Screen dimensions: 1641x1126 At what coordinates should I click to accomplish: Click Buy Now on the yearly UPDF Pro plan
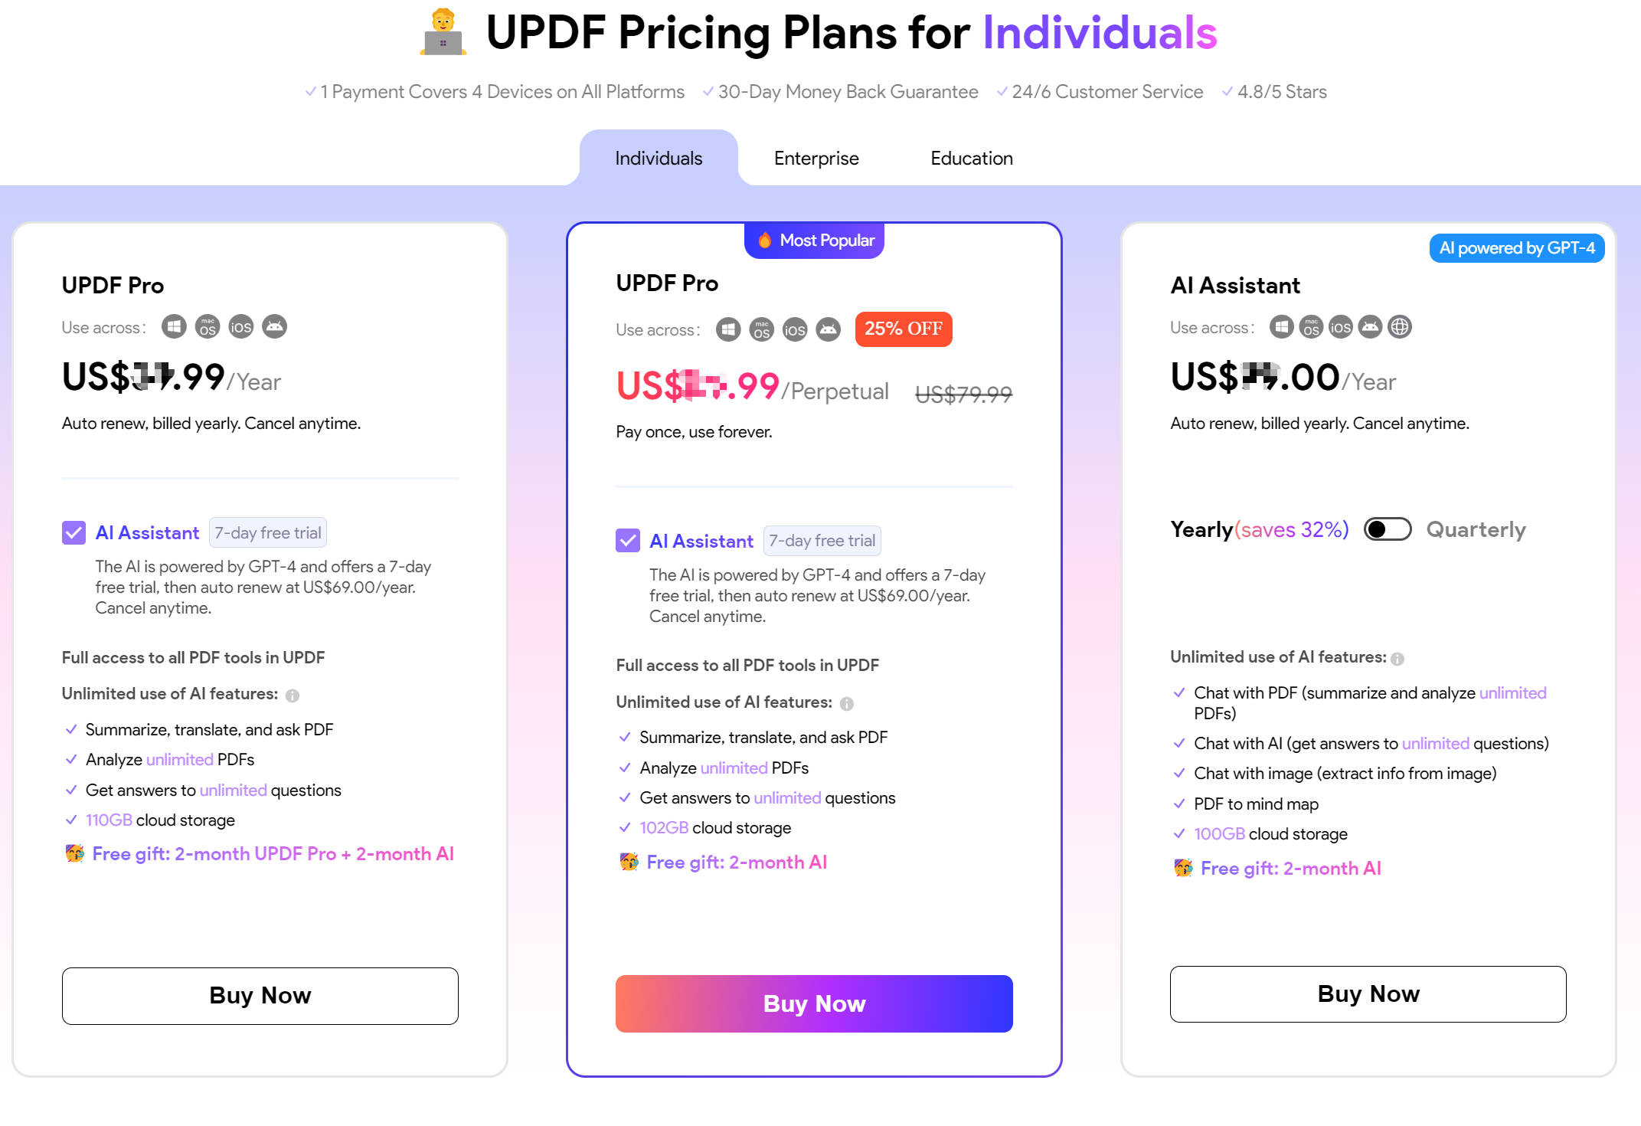(260, 995)
